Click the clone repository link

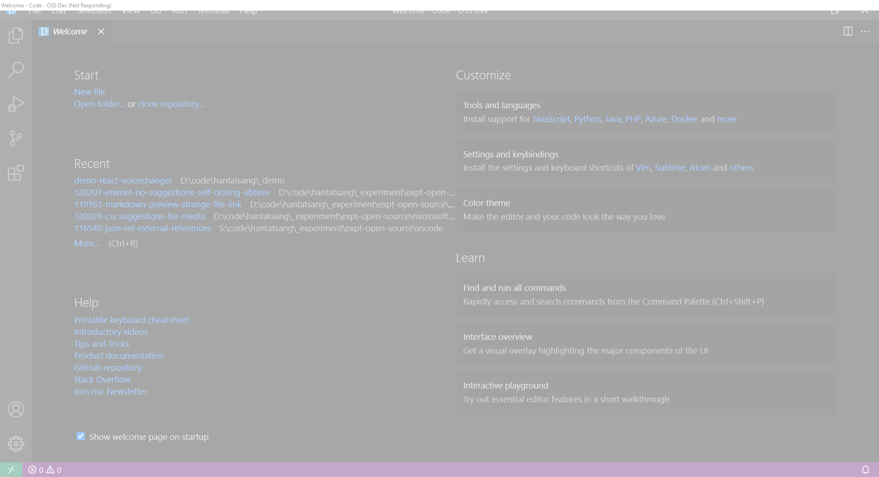(x=171, y=104)
